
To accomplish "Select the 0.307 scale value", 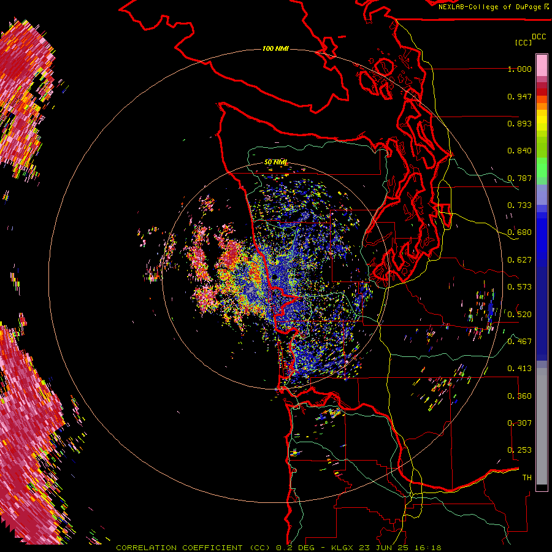I will [519, 423].
